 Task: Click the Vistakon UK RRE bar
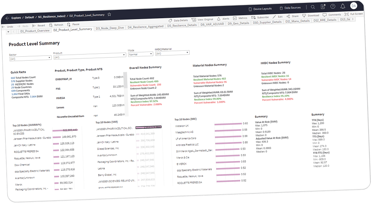coord(228,124)
